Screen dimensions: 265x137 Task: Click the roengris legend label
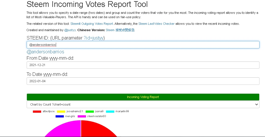coord(70,116)
